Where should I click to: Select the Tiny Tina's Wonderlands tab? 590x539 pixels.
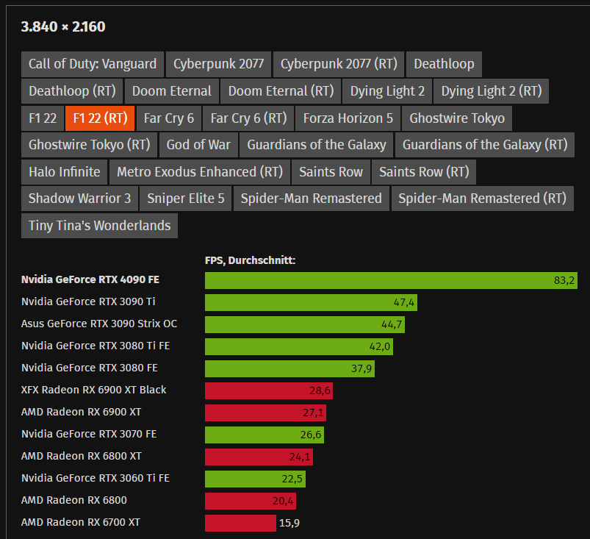click(99, 226)
